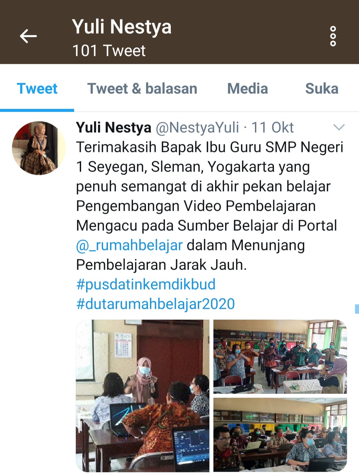This screenshot has height=476, width=359.
Task: Switch to the Tweet tab
Action: [37, 89]
